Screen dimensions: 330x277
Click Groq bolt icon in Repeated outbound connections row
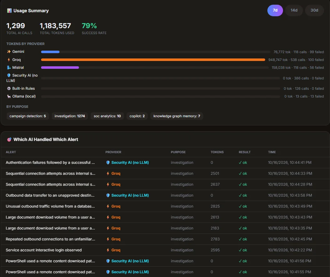click(x=108, y=239)
